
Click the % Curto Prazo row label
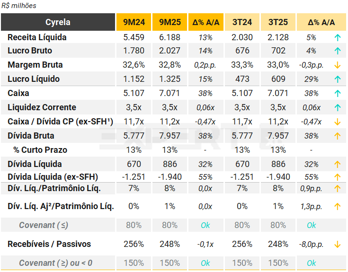point(40,150)
